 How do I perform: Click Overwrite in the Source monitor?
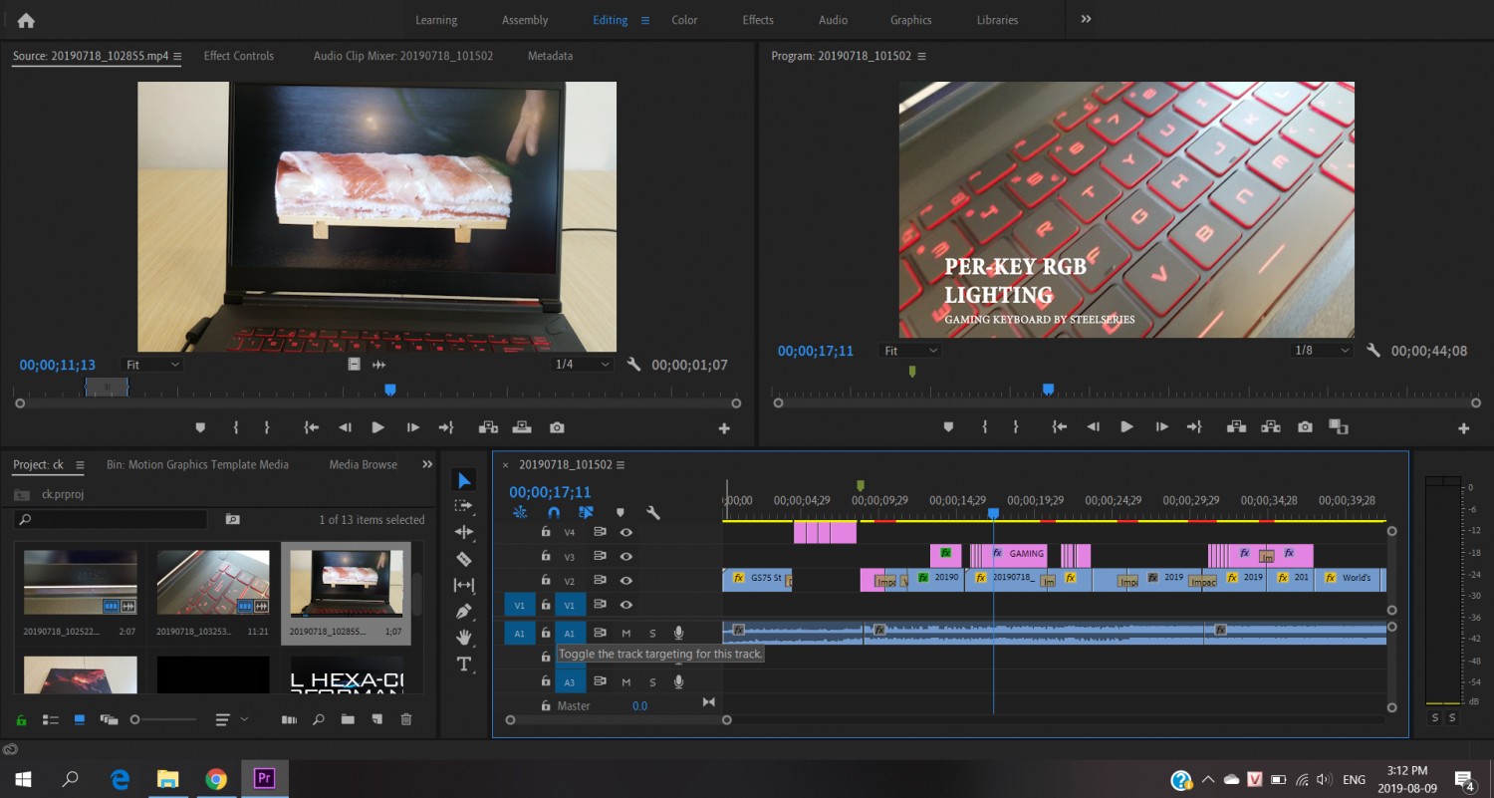pyautogui.click(x=522, y=427)
